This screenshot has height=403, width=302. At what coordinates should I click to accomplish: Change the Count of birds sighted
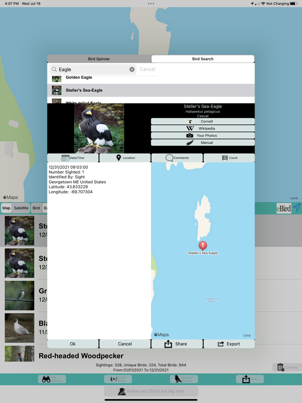(x=229, y=158)
